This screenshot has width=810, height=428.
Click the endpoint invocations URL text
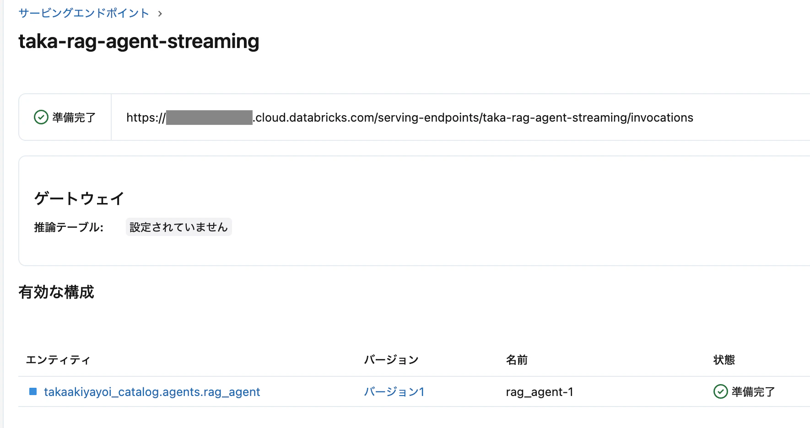click(x=474, y=118)
